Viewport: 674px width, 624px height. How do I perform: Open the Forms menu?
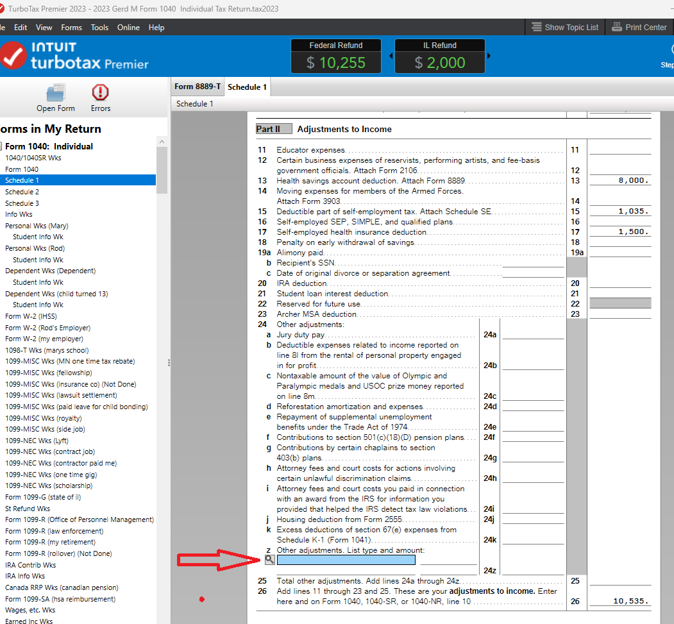tap(71, 28)
